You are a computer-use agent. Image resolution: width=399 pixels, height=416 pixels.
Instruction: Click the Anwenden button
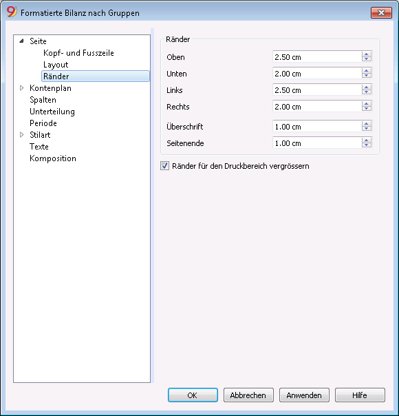pos(304,395)
